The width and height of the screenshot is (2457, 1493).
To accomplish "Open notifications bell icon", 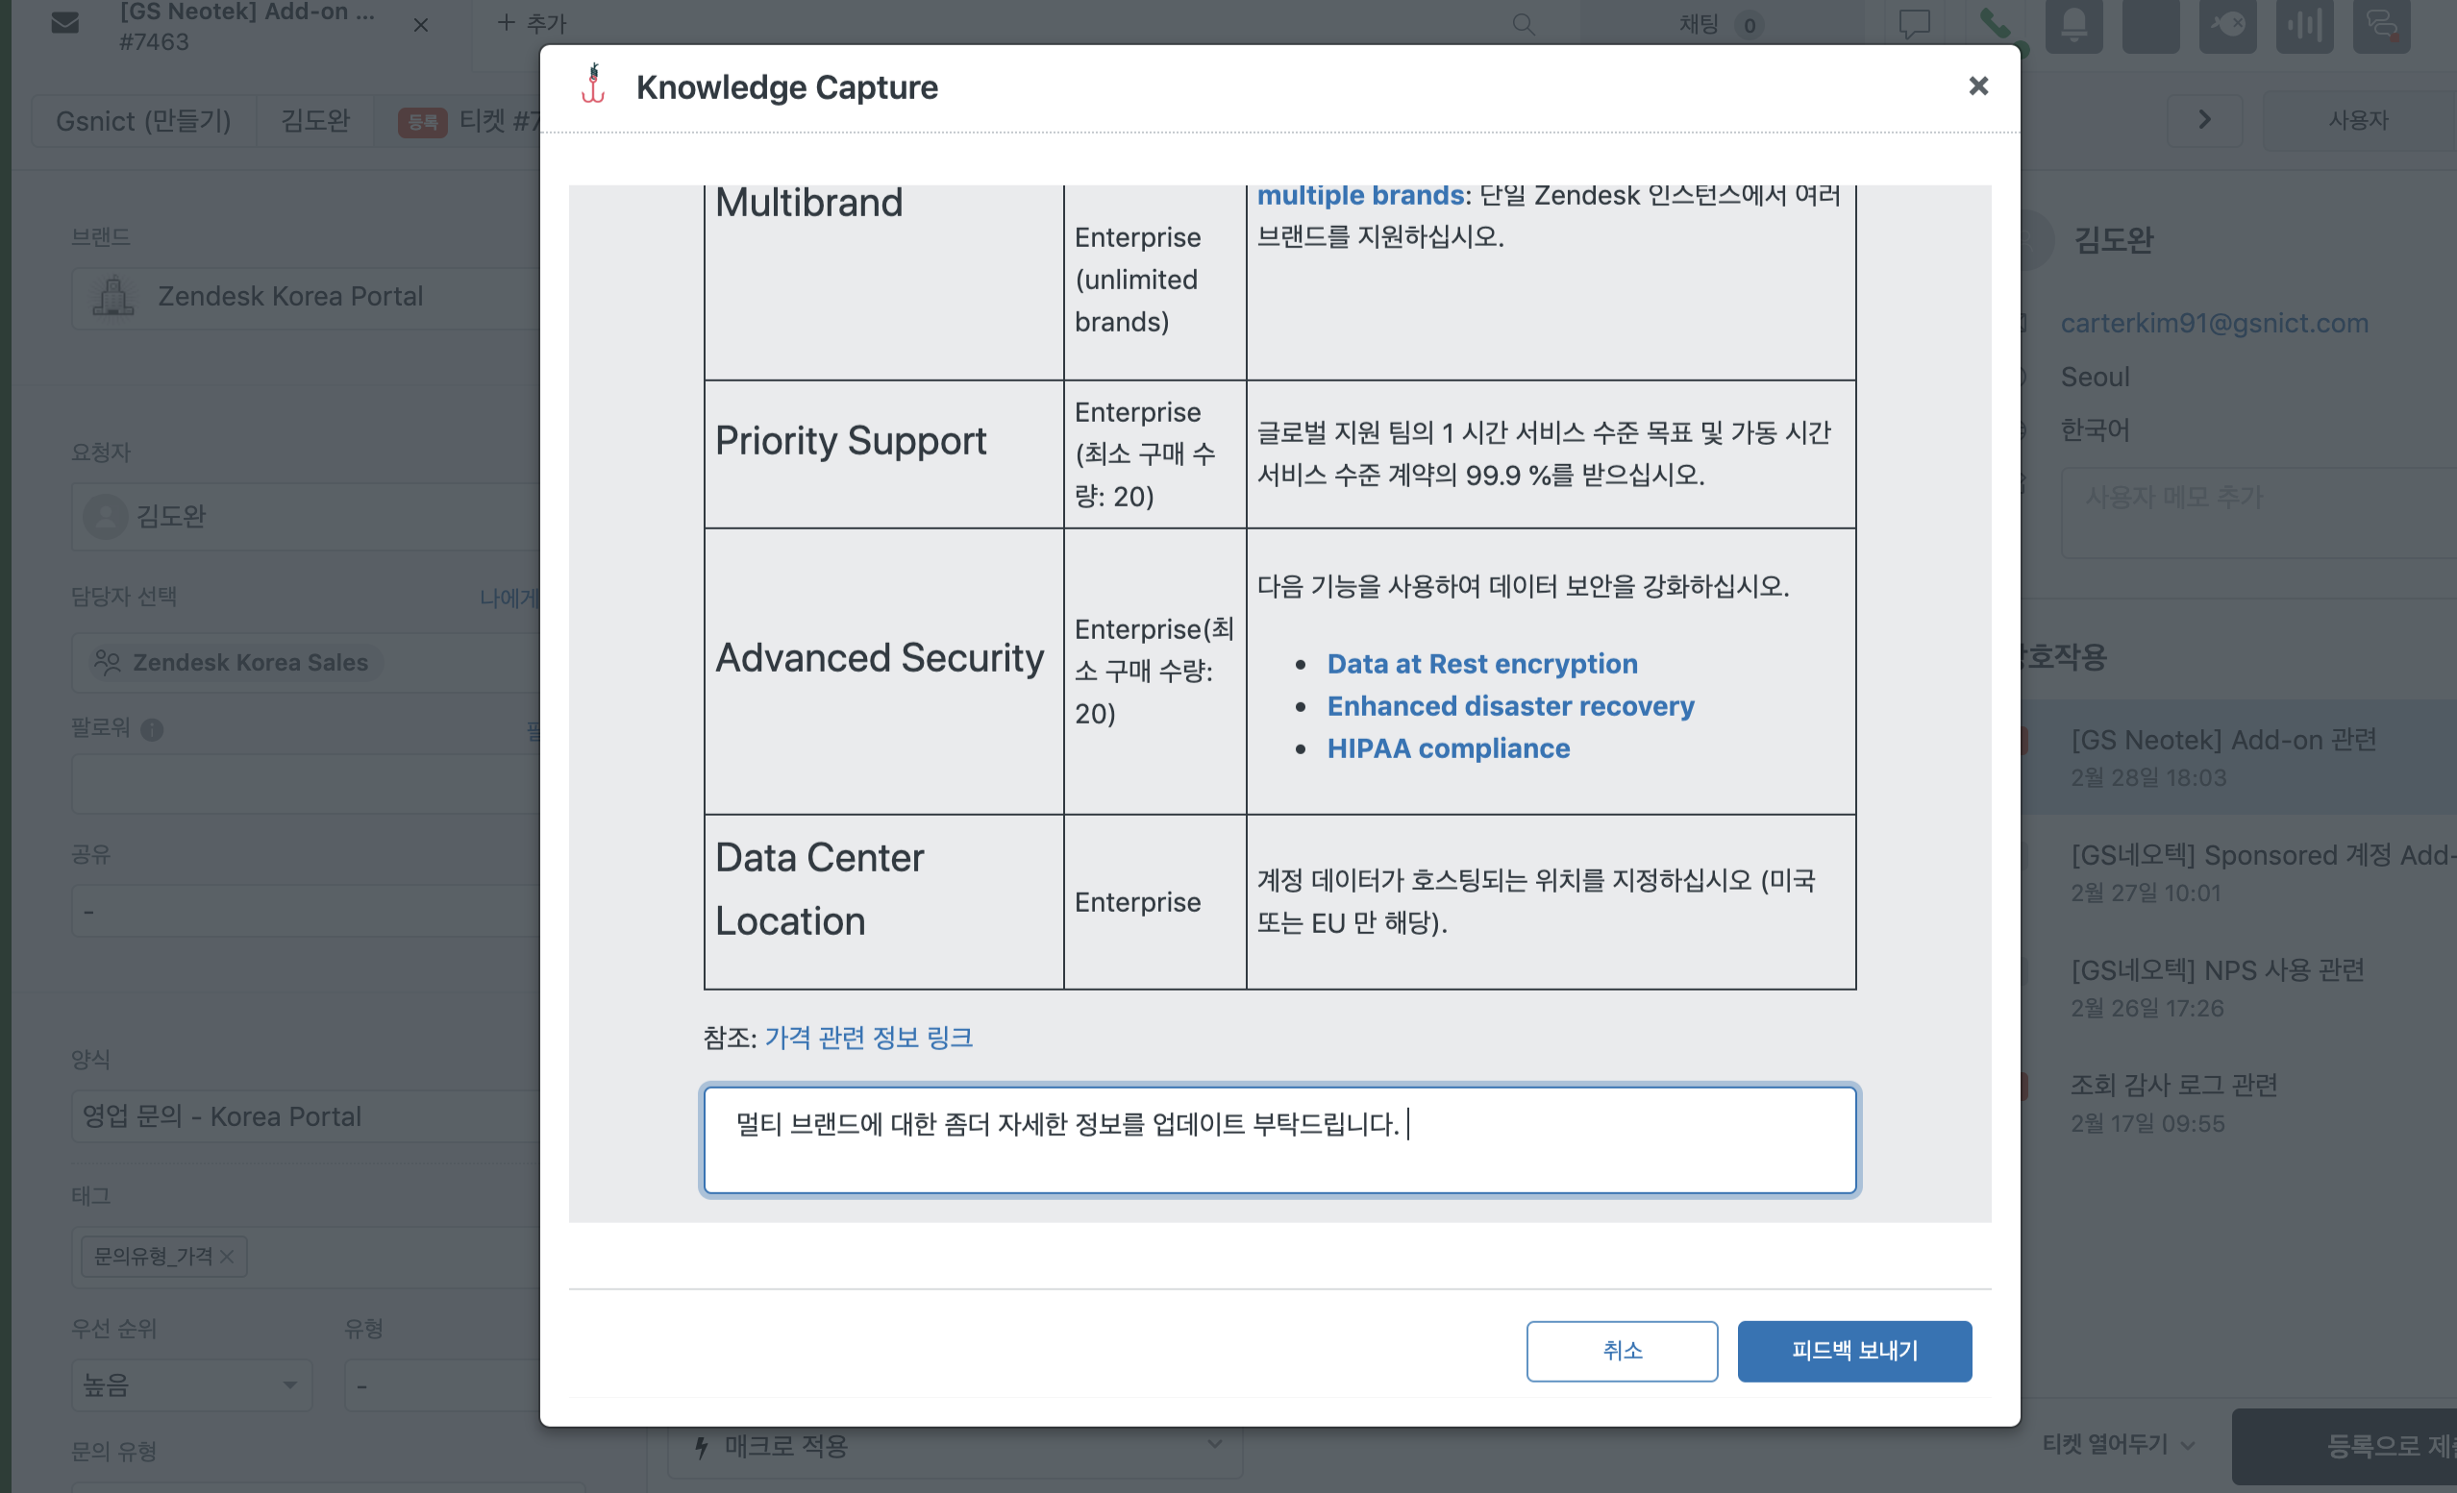I will [x=2073, y=24].
